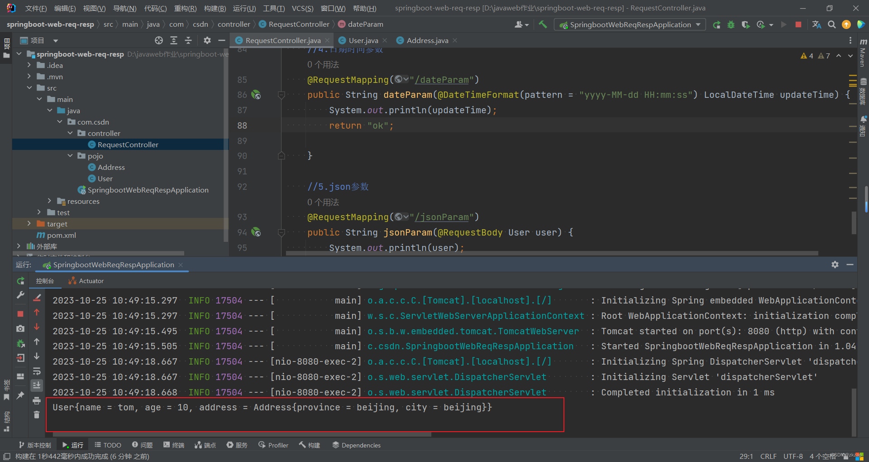869x462 pixels.
Task: Switch to Address.java tab
Action: [427, 40]
